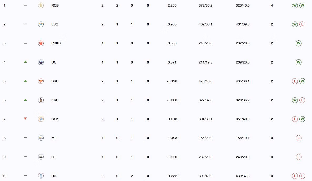Viewport: 312px width, 181px height.
Task: Click the green up arrow beside KKR
Action: point(25,100)
